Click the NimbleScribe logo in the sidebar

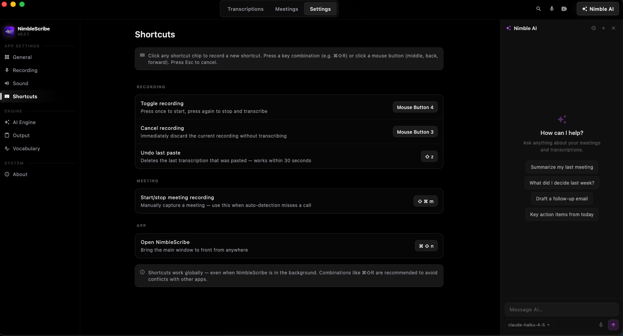click(x=9, y=31)
